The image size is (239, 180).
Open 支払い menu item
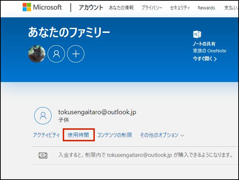click(231, 8)
